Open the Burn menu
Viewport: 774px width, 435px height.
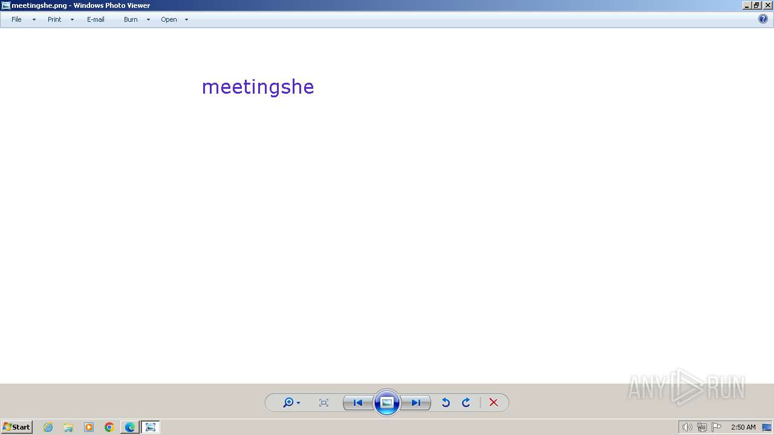click(131, 19)
